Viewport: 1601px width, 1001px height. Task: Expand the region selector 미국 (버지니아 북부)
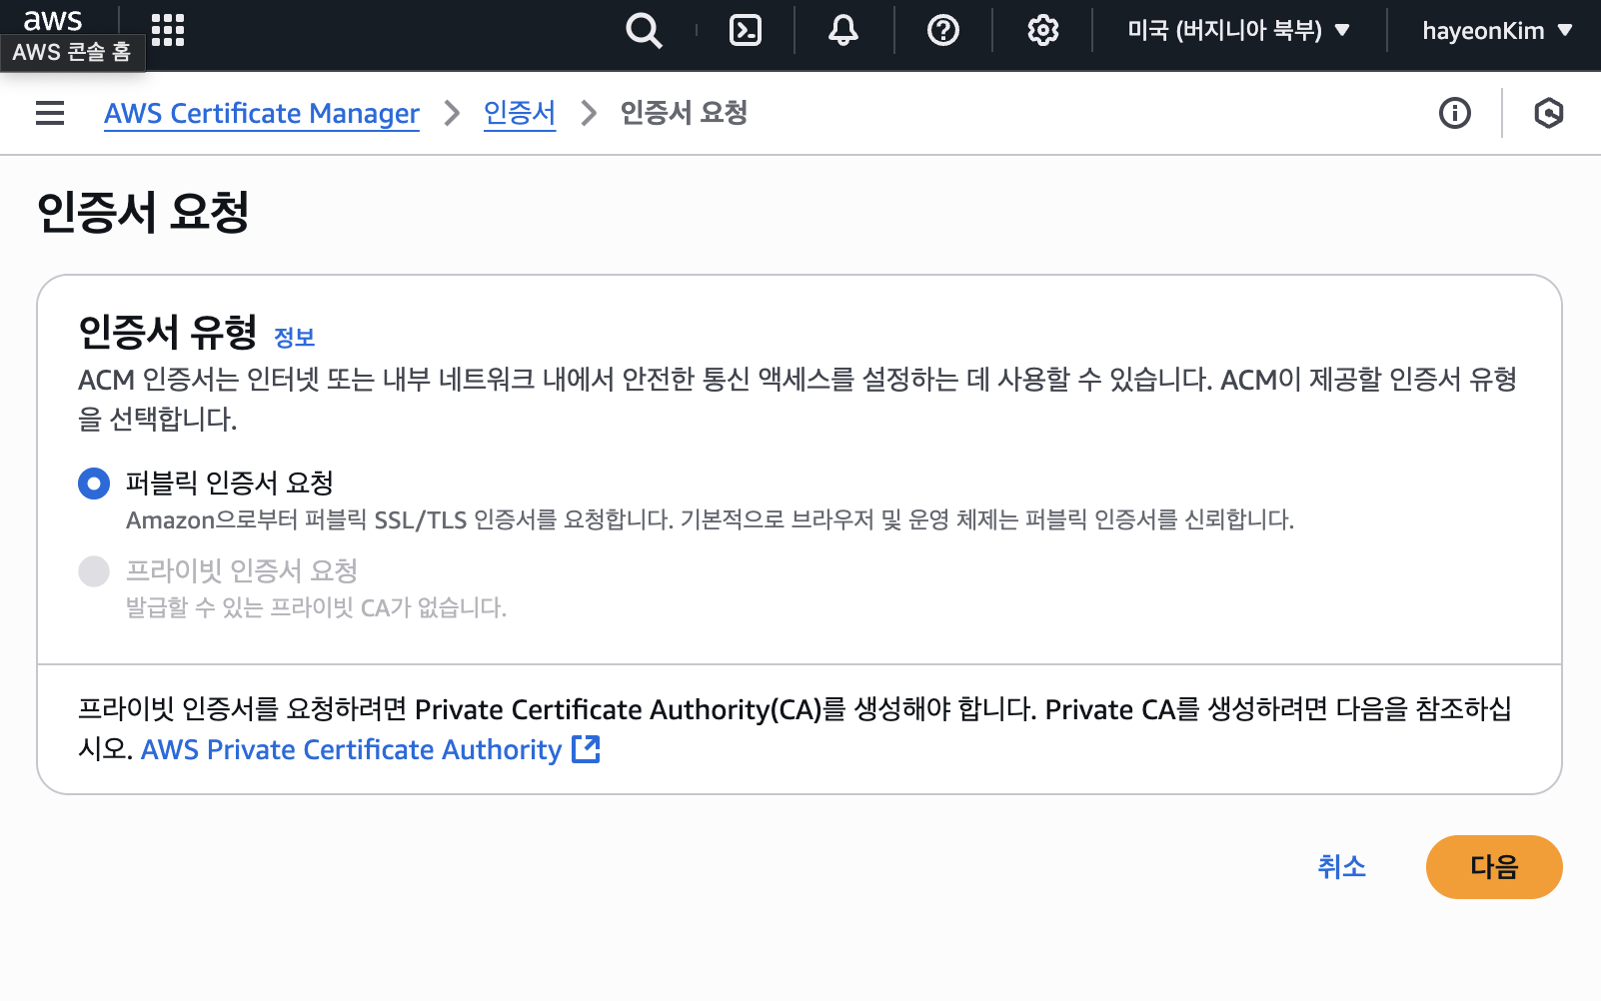point(1239,31)
